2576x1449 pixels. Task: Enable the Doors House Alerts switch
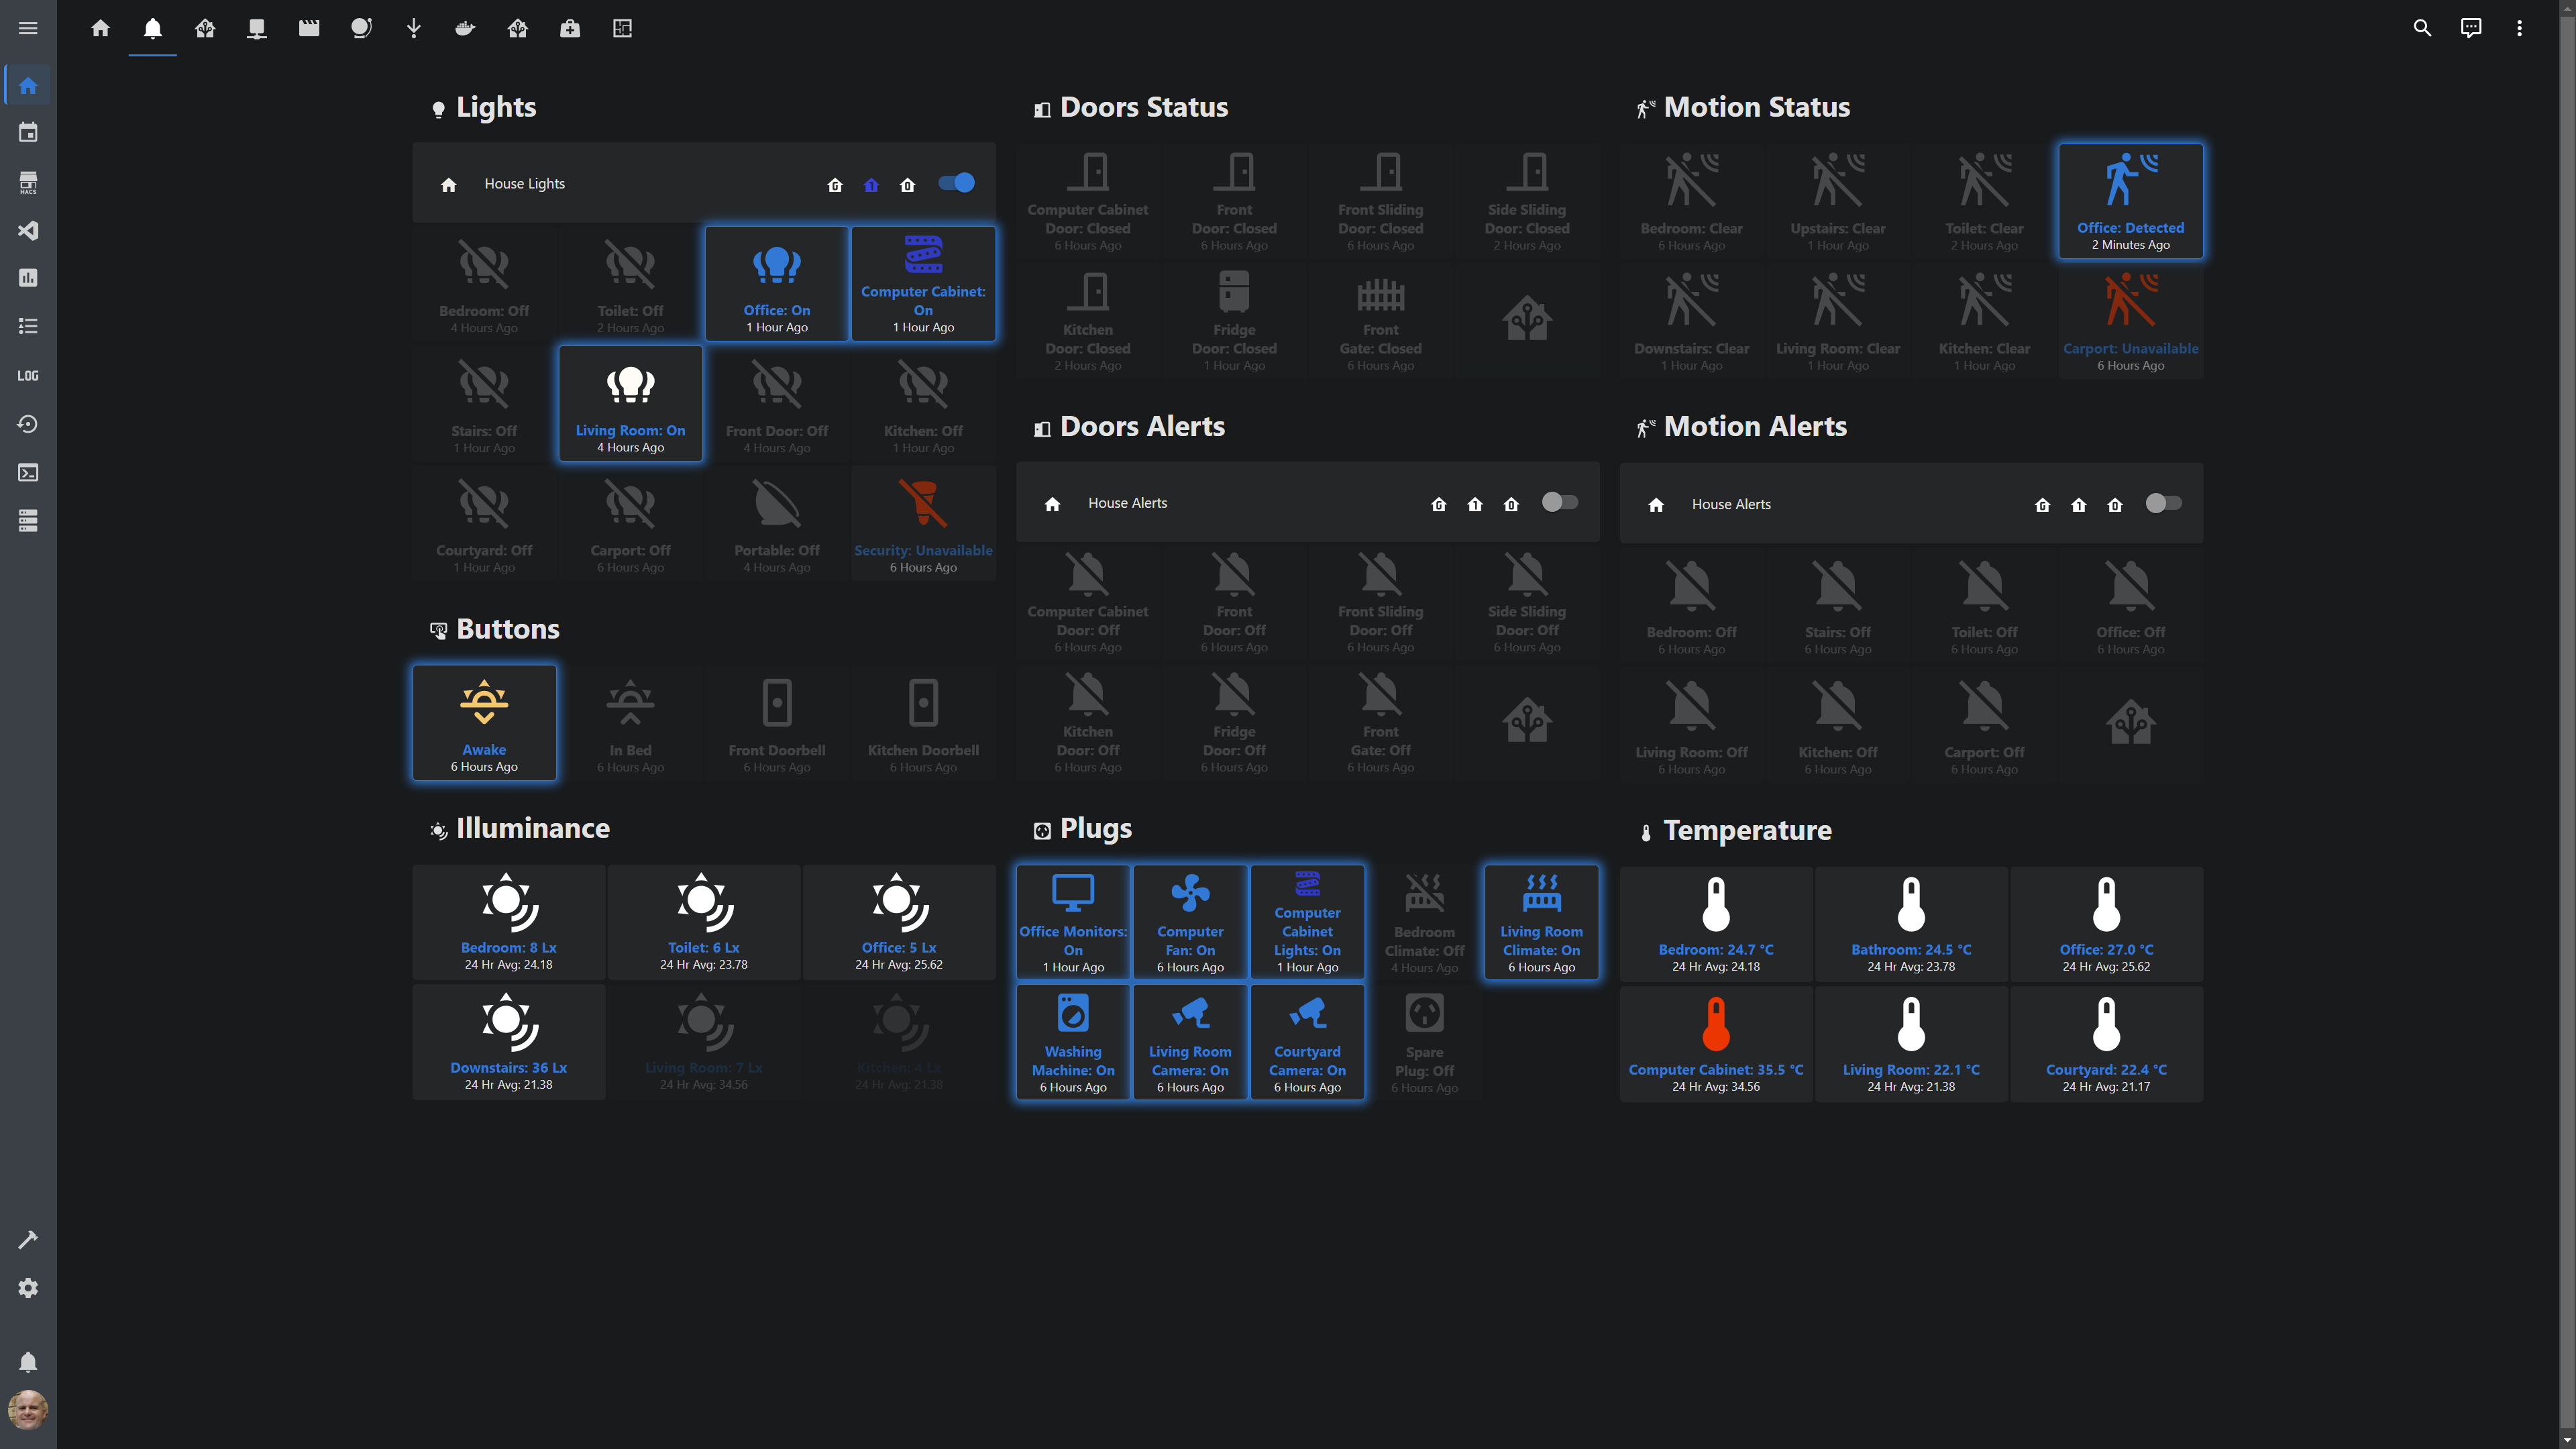click(x=1559, y=502)
